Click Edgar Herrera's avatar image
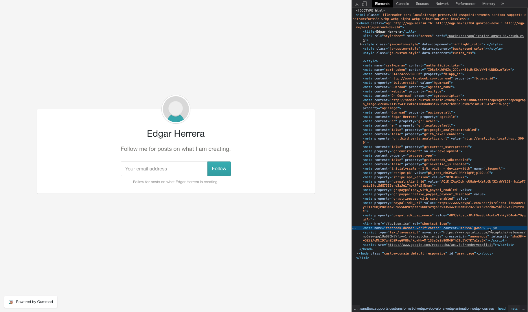The width and height of the screenshot is (528, 312). [x=176, y=109]
